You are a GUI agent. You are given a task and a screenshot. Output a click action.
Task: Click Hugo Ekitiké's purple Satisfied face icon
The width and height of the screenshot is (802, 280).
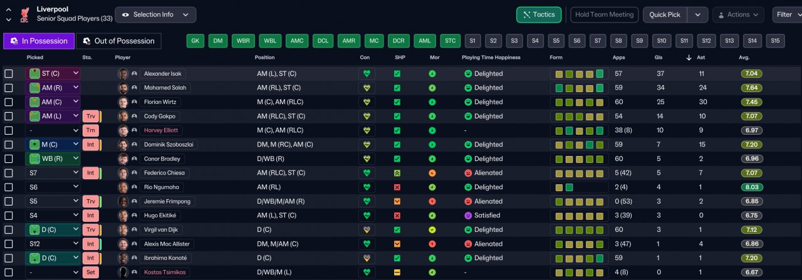tap(467, 215)
